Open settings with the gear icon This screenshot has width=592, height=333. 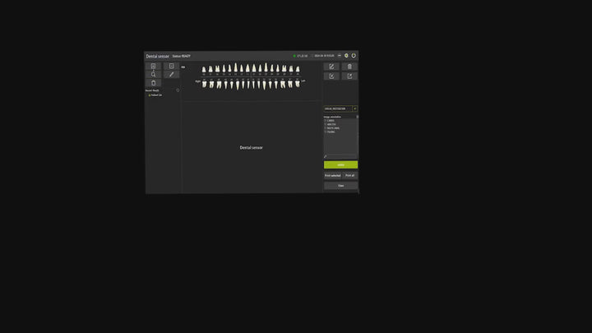(346, 56)
